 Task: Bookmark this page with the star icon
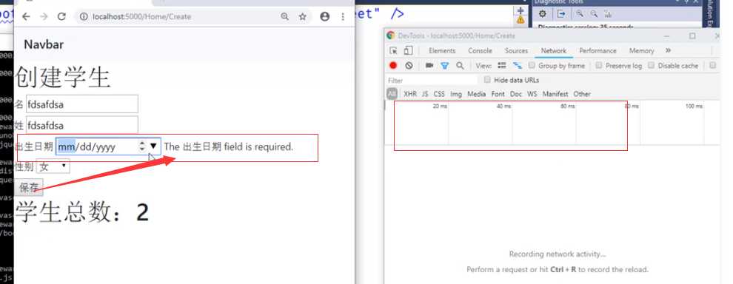click(303, 17)
